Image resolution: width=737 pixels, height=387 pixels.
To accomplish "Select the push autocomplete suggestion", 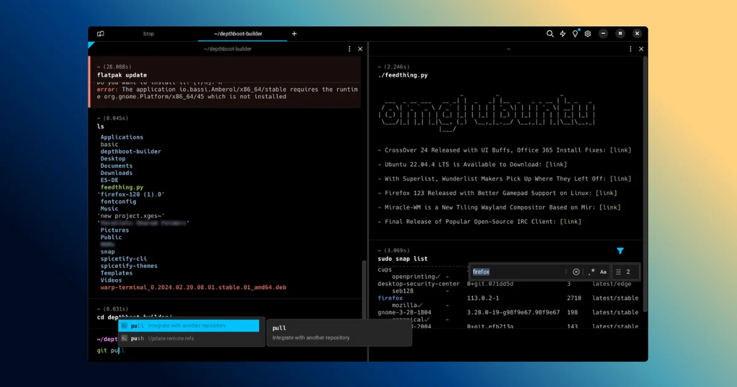I will tap(189, 338).
